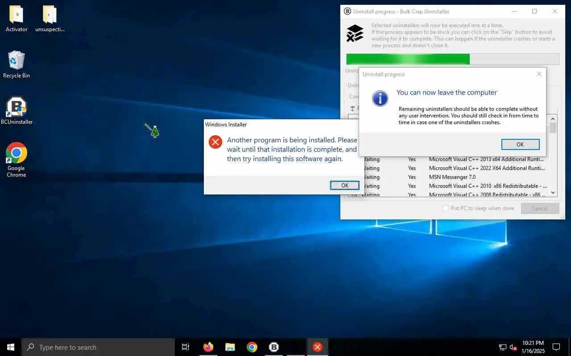
Task: Select the Recycle Bin desktop icon
Action: pyautogui.click(x=17, y=64)
